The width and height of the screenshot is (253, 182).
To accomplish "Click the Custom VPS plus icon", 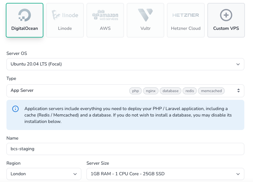I will pos(226,15).
